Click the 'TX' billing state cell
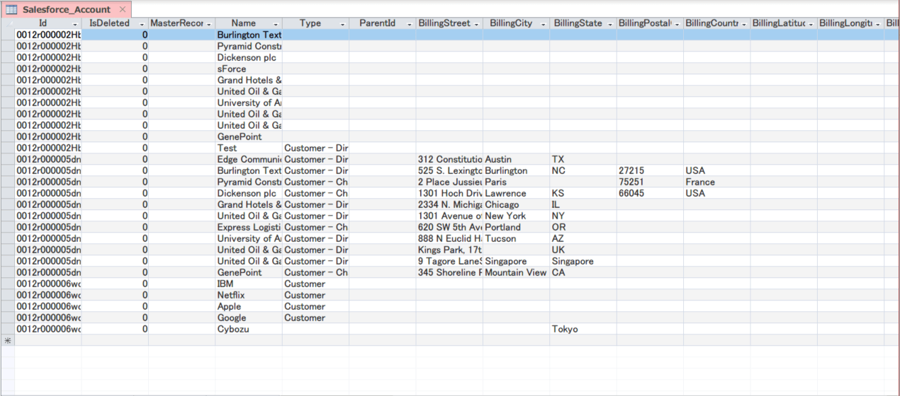 [x=583, y=159]
